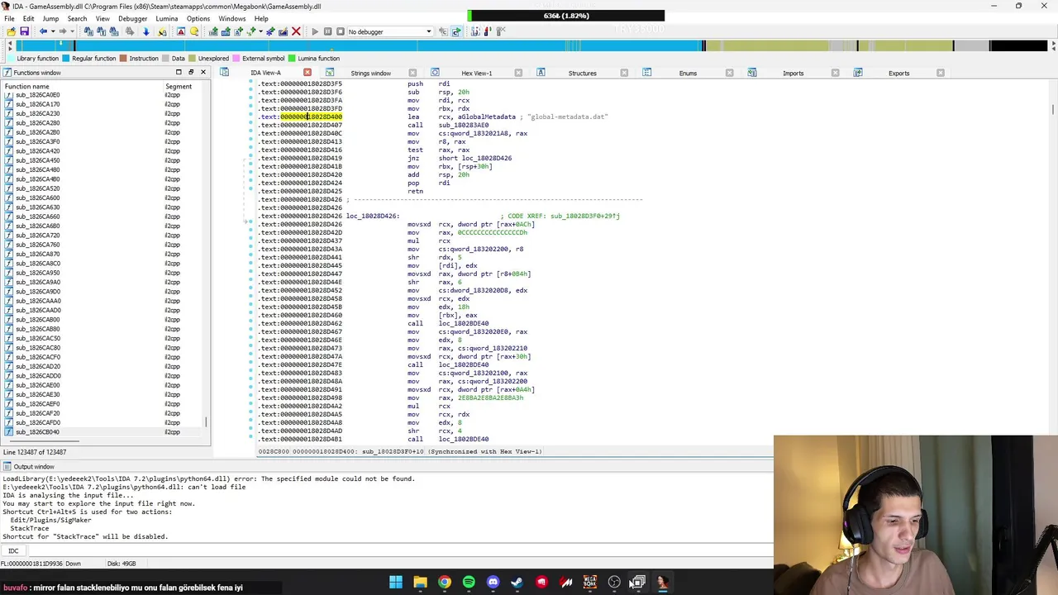This screenshot has height=595, width=1058.
Task: Click the Lumina function legend swatch
Action: coord(291,59)
